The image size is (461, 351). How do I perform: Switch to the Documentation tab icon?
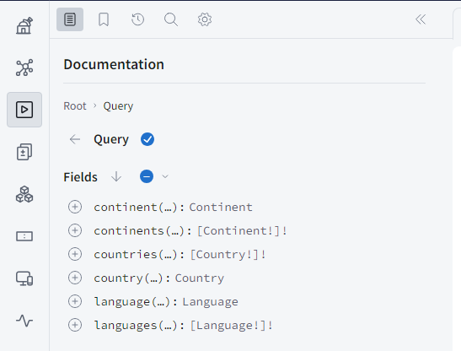point(70,19)
